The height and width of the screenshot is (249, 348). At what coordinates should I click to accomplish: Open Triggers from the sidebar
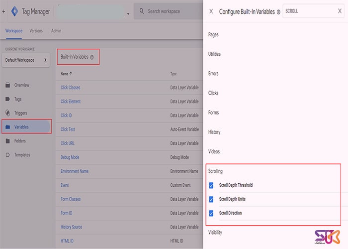pos(21,113)
